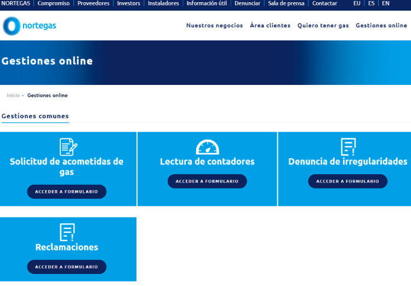
Task: Click Contactar in the top bar
Action: [x=324, y=3]
